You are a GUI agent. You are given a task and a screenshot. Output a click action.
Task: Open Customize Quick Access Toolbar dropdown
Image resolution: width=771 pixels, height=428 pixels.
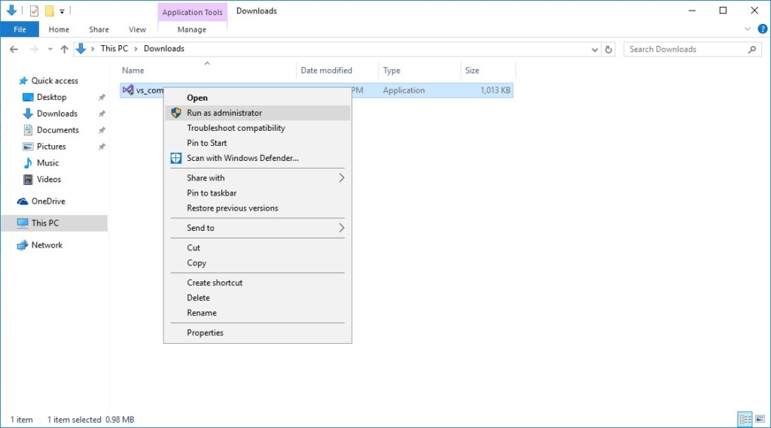(x=62, y=11)
